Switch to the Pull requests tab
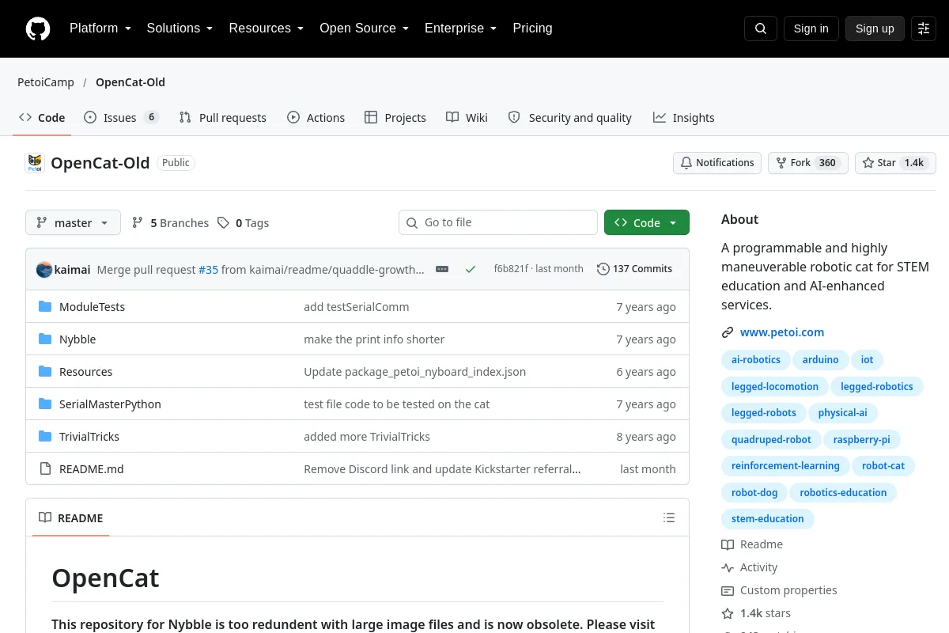 (x=223, y=118)
